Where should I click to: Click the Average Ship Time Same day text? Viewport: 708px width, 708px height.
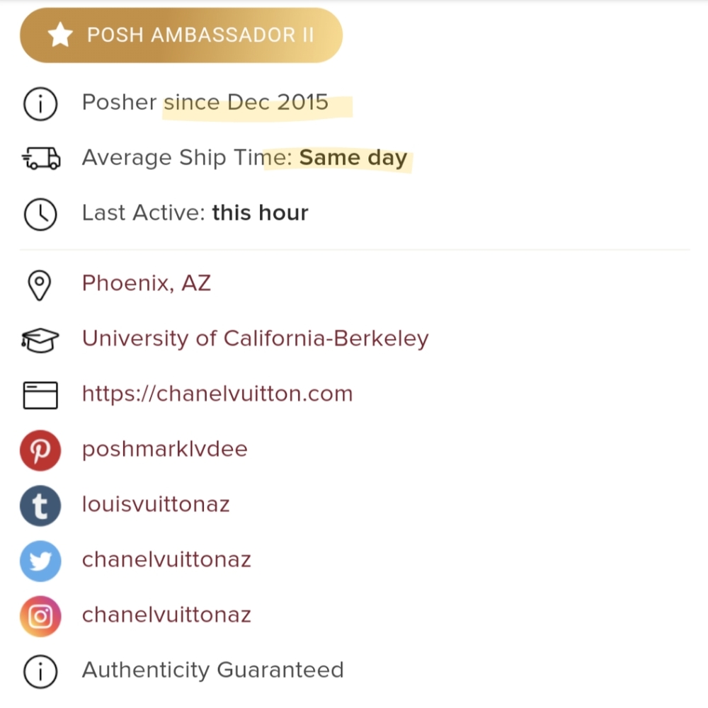click(x=244, y=158)
